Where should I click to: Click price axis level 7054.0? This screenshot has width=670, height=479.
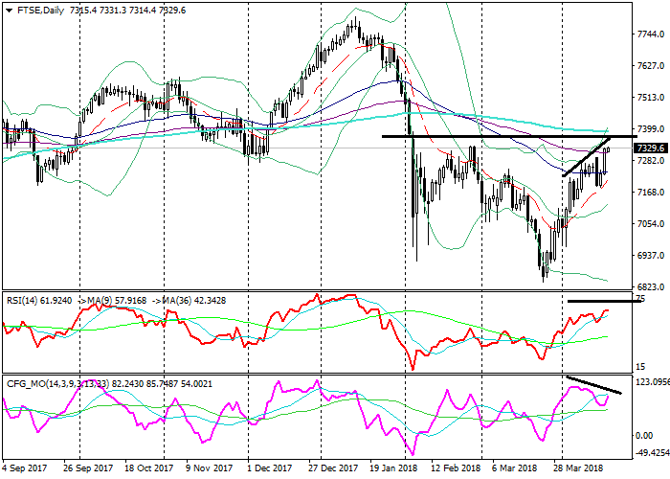[x=650, y=223]
